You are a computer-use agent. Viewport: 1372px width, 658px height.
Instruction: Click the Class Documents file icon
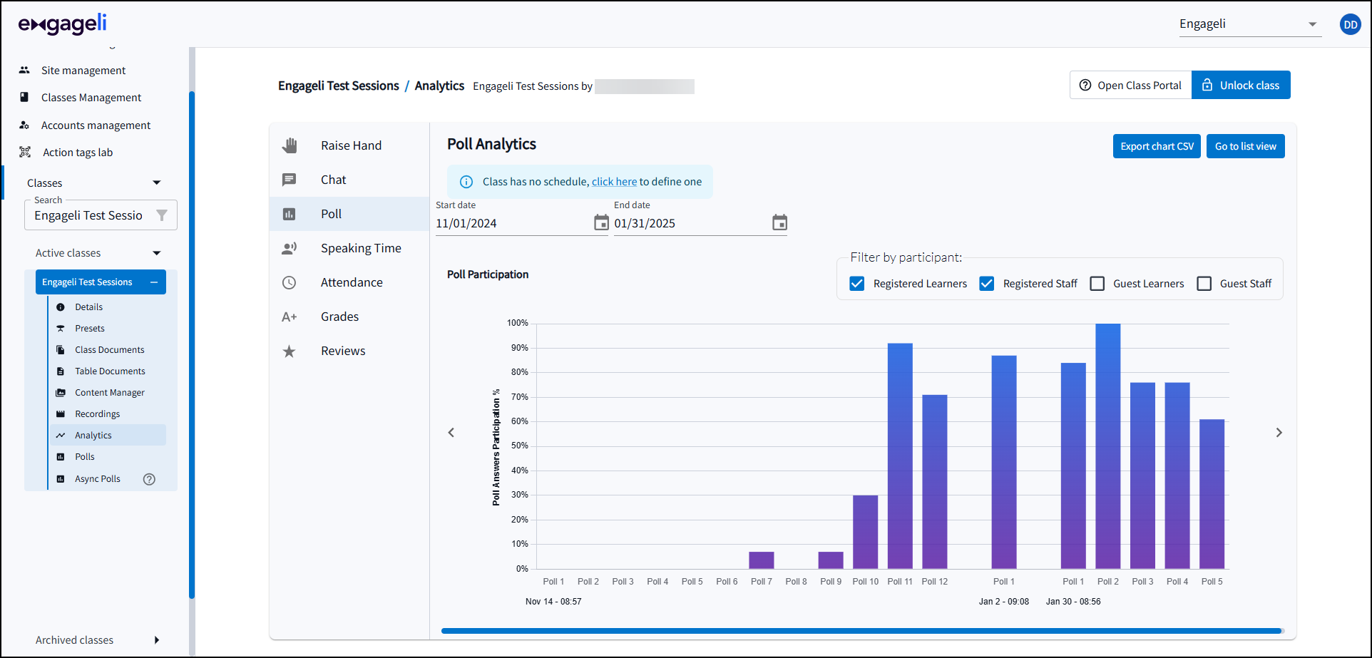coord(61,350)
